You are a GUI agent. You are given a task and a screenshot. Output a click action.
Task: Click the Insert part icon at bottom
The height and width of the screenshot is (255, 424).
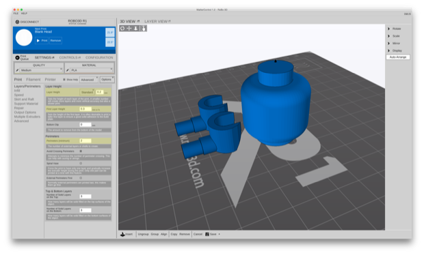tap(122, 234)
